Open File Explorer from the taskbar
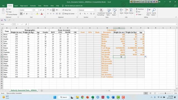 pos(77,97)
